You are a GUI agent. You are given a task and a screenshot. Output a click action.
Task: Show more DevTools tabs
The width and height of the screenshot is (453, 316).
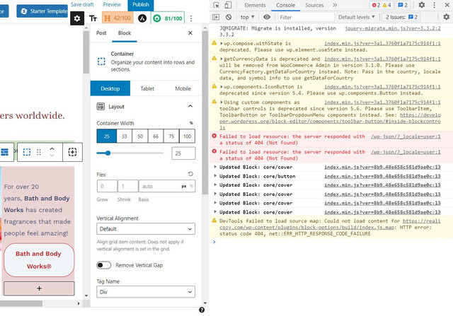(x=335, y=5)
